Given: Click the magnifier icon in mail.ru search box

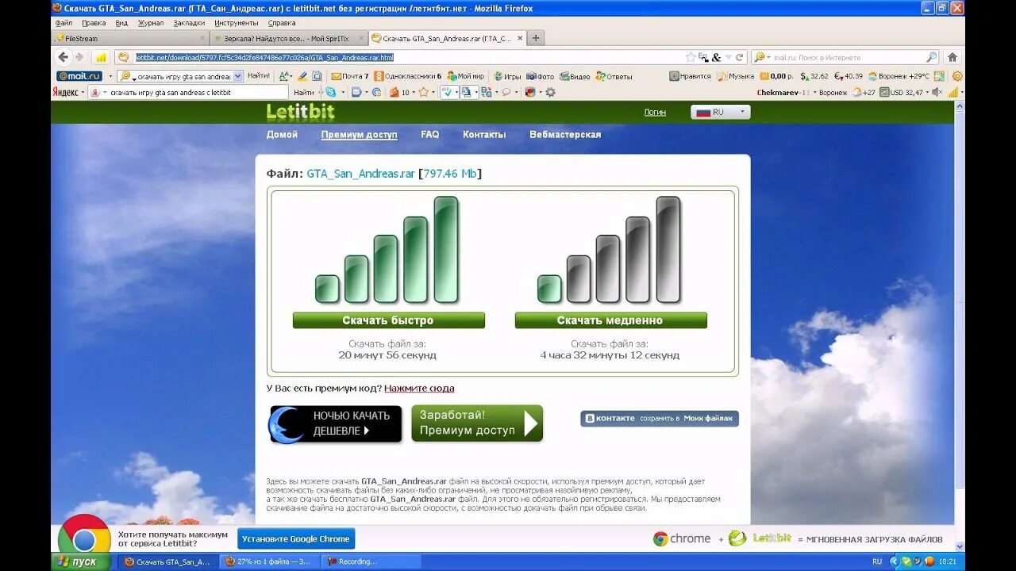Looking at the screenshot, I should coord(932,57).
